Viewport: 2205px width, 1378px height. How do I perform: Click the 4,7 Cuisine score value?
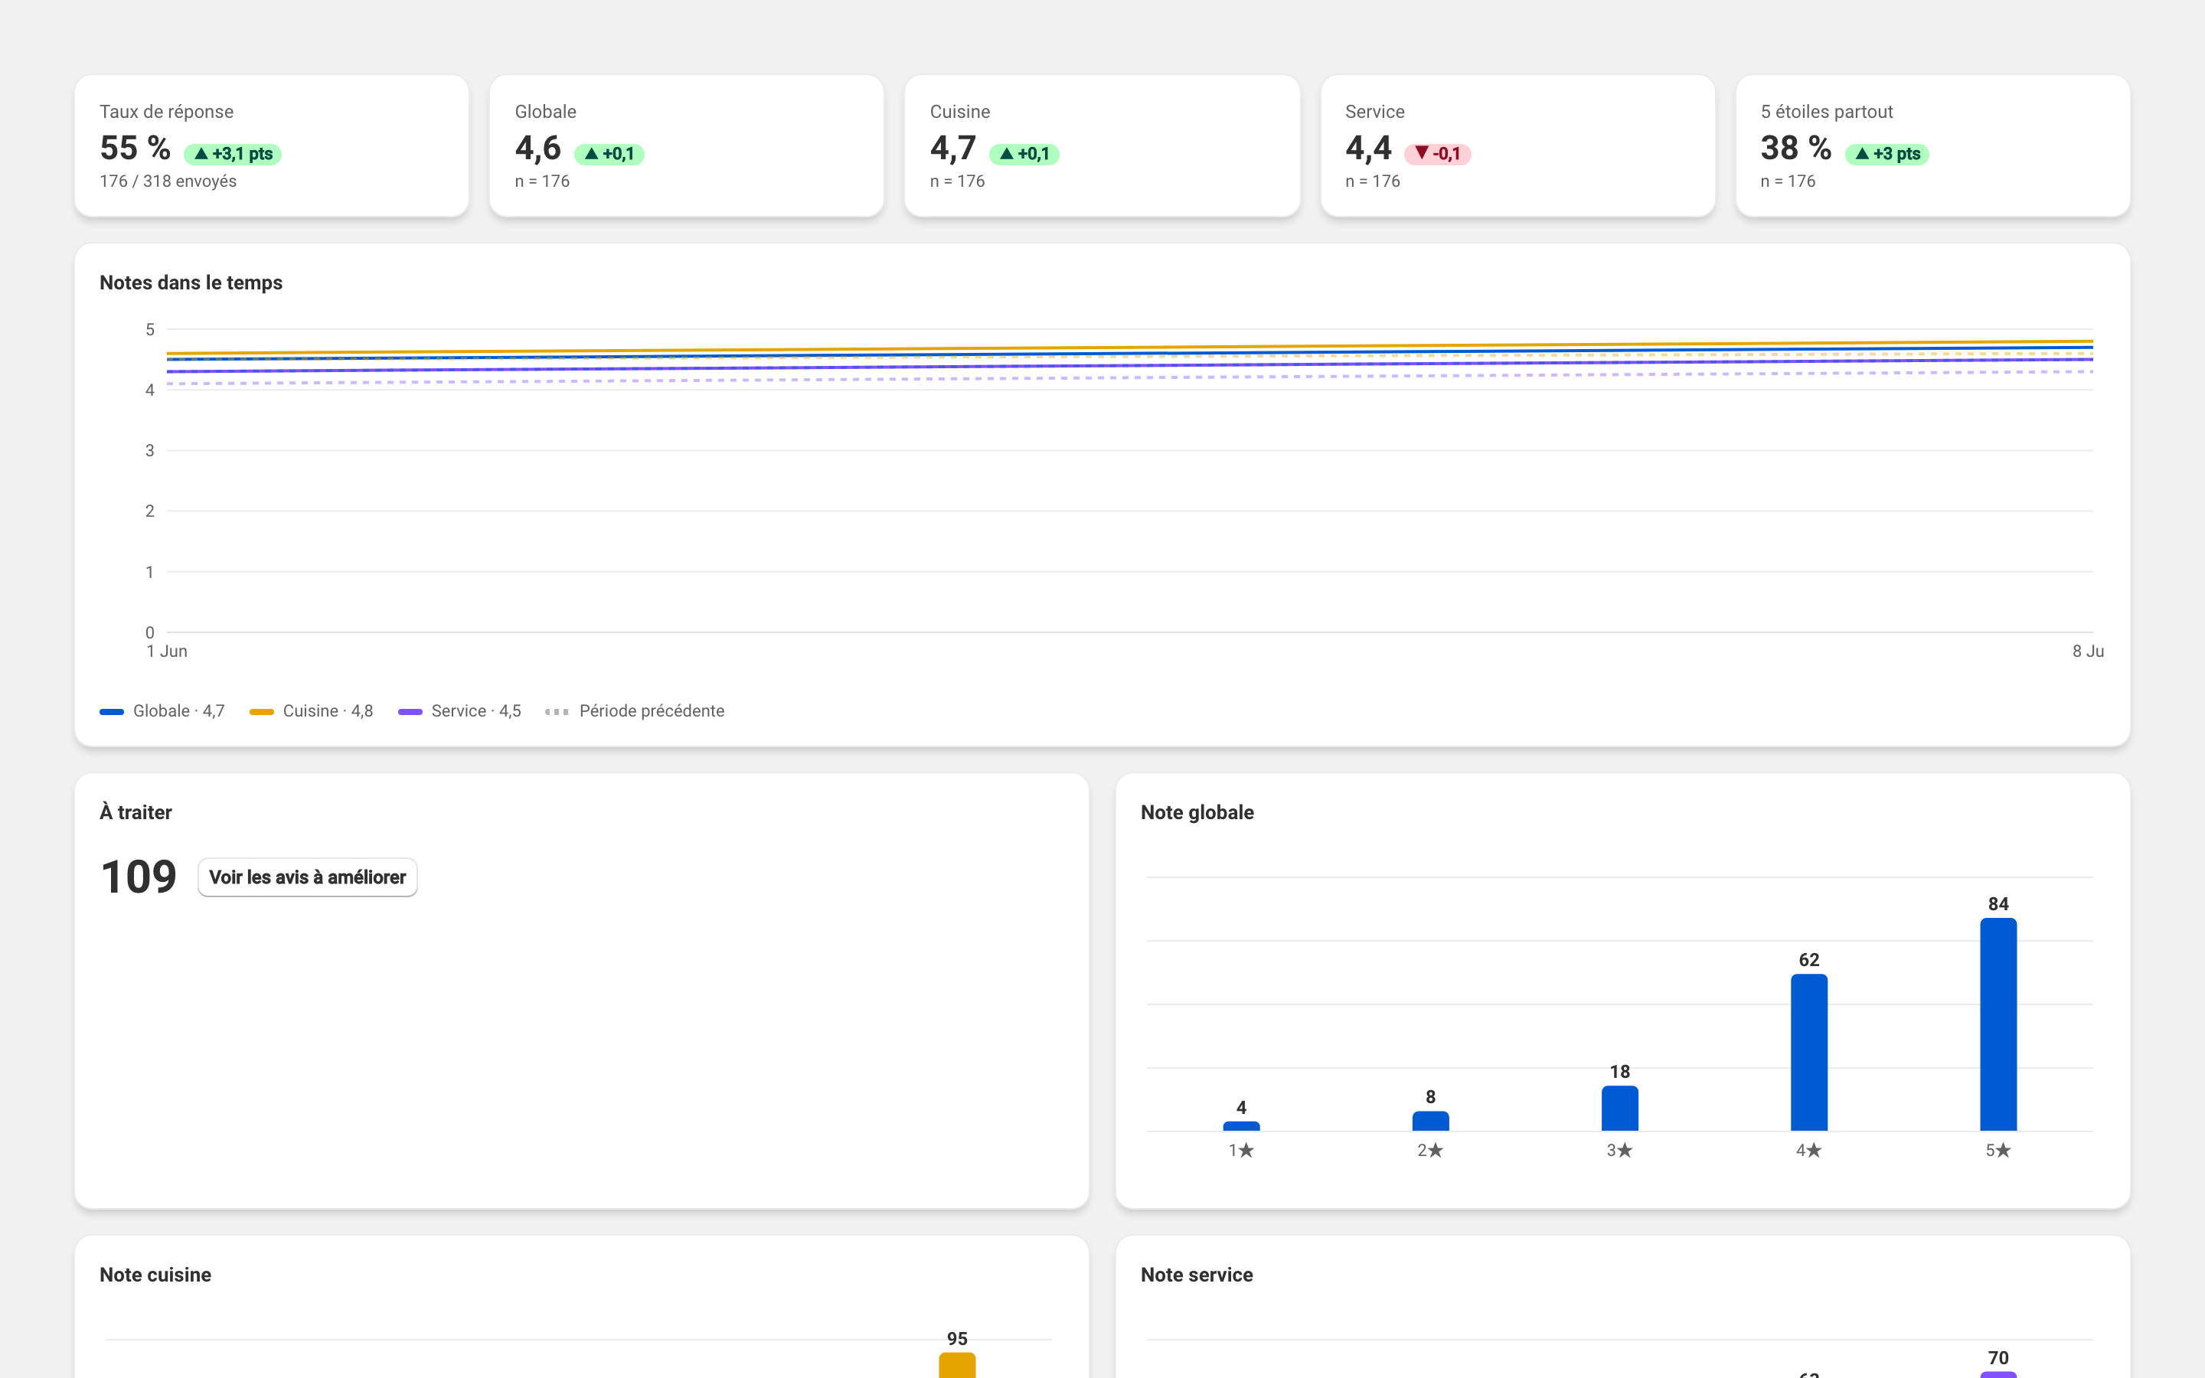953,148
